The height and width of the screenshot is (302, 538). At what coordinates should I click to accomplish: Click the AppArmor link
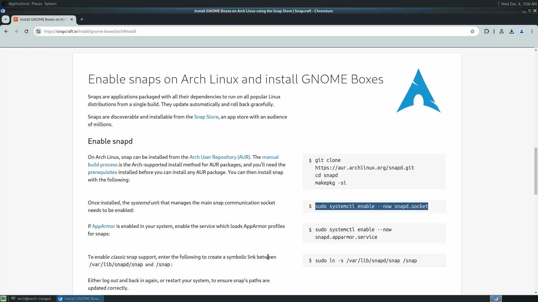coord(103,226)
